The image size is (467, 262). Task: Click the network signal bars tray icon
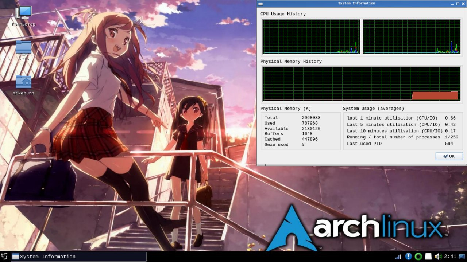tap(398, 257)
